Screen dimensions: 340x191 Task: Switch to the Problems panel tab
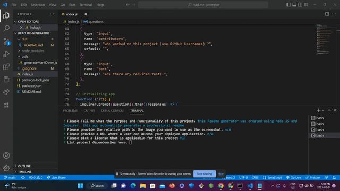click(70, 111)
